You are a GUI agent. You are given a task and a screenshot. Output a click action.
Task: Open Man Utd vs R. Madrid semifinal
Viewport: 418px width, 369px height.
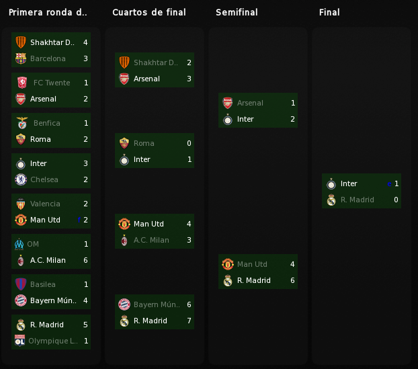click(x=258, y=272)
